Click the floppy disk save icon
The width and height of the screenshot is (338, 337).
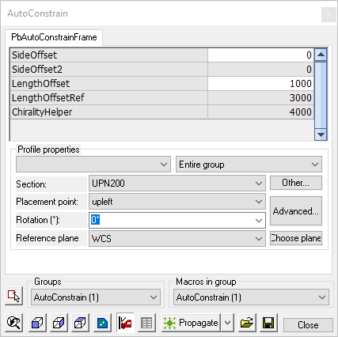[x=268, y=323]
